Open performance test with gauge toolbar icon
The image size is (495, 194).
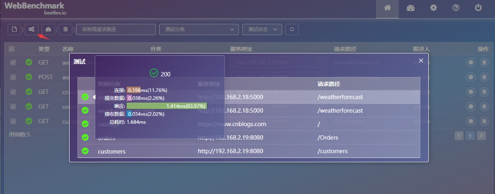coord(48,29)
